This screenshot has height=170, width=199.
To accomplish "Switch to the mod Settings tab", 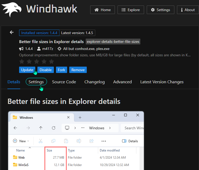I will pos(36,82).
